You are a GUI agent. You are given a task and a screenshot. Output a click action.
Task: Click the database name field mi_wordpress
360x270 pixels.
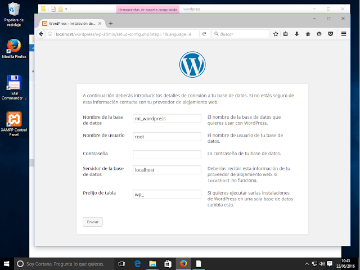click(x=167, y=119)
